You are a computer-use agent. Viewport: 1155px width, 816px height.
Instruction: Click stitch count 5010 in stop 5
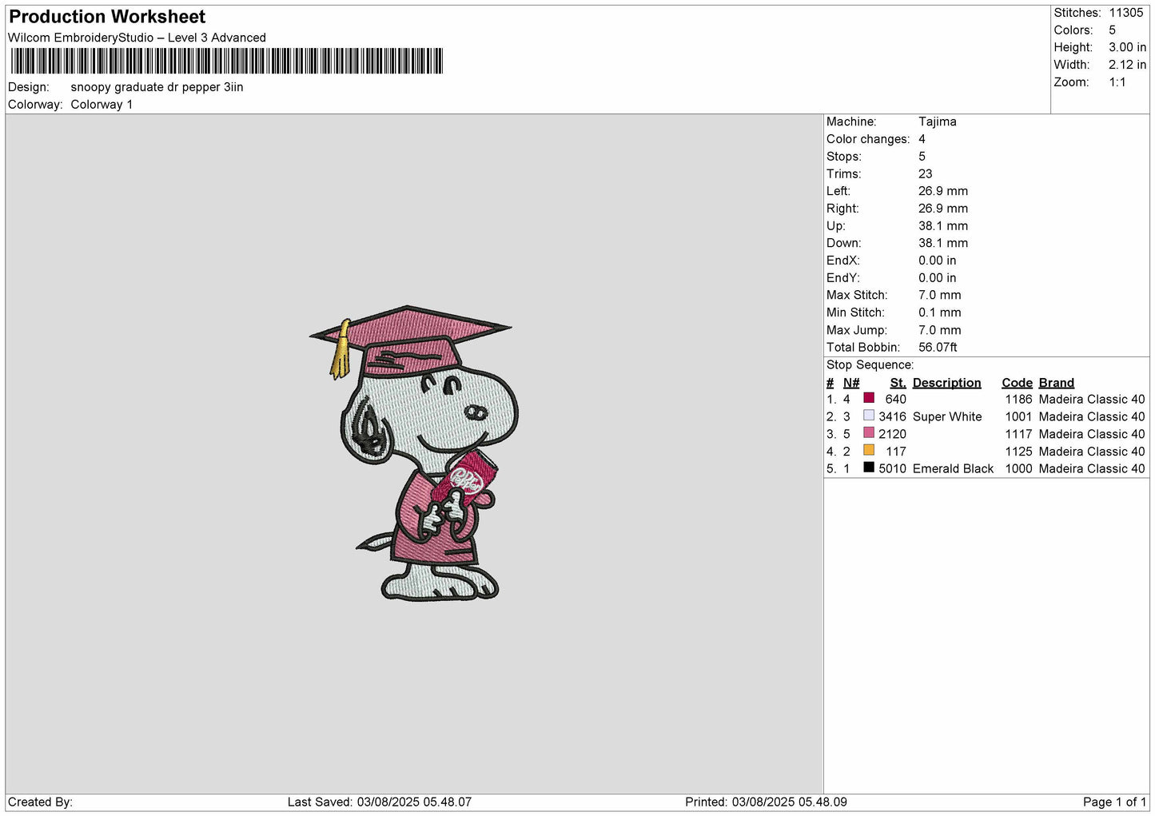click(893, 469)
